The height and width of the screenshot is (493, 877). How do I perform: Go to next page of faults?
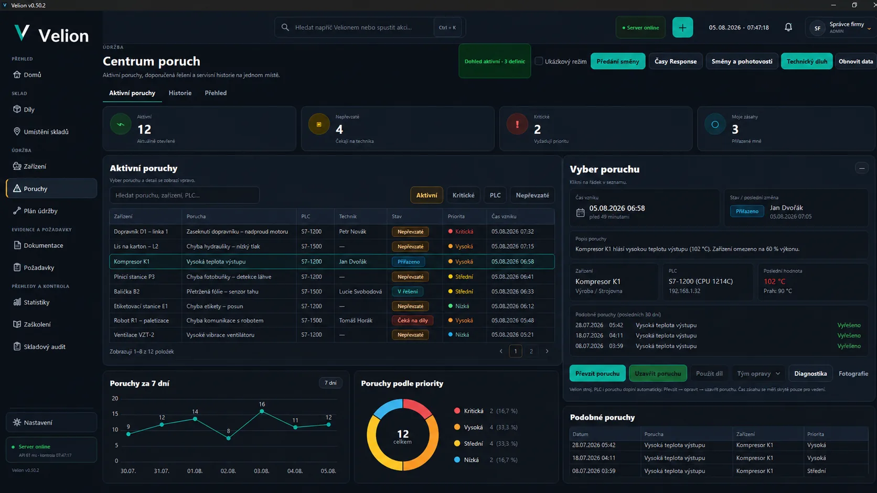(547, 352)
